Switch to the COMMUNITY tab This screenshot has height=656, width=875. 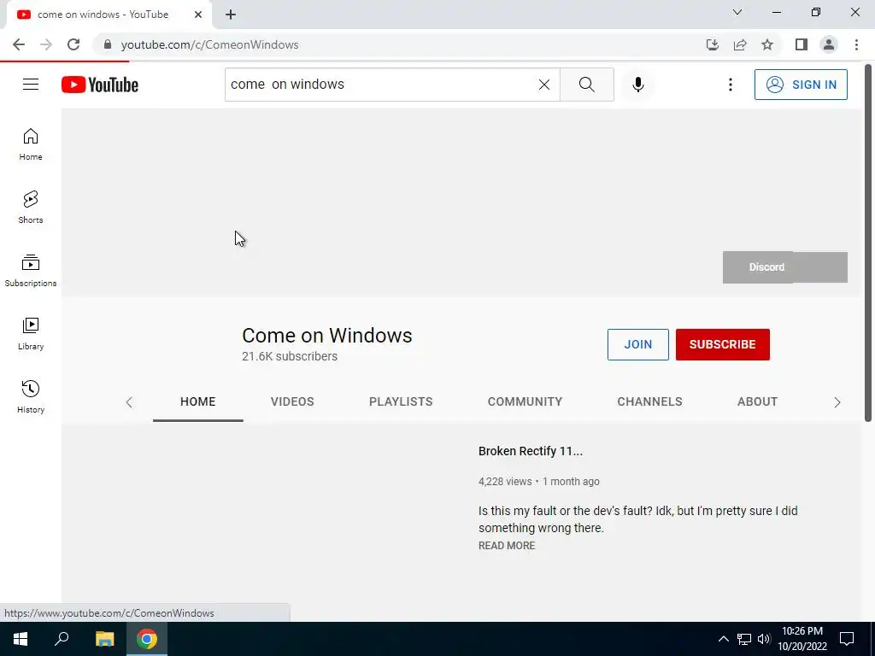(x=526, y=401)
